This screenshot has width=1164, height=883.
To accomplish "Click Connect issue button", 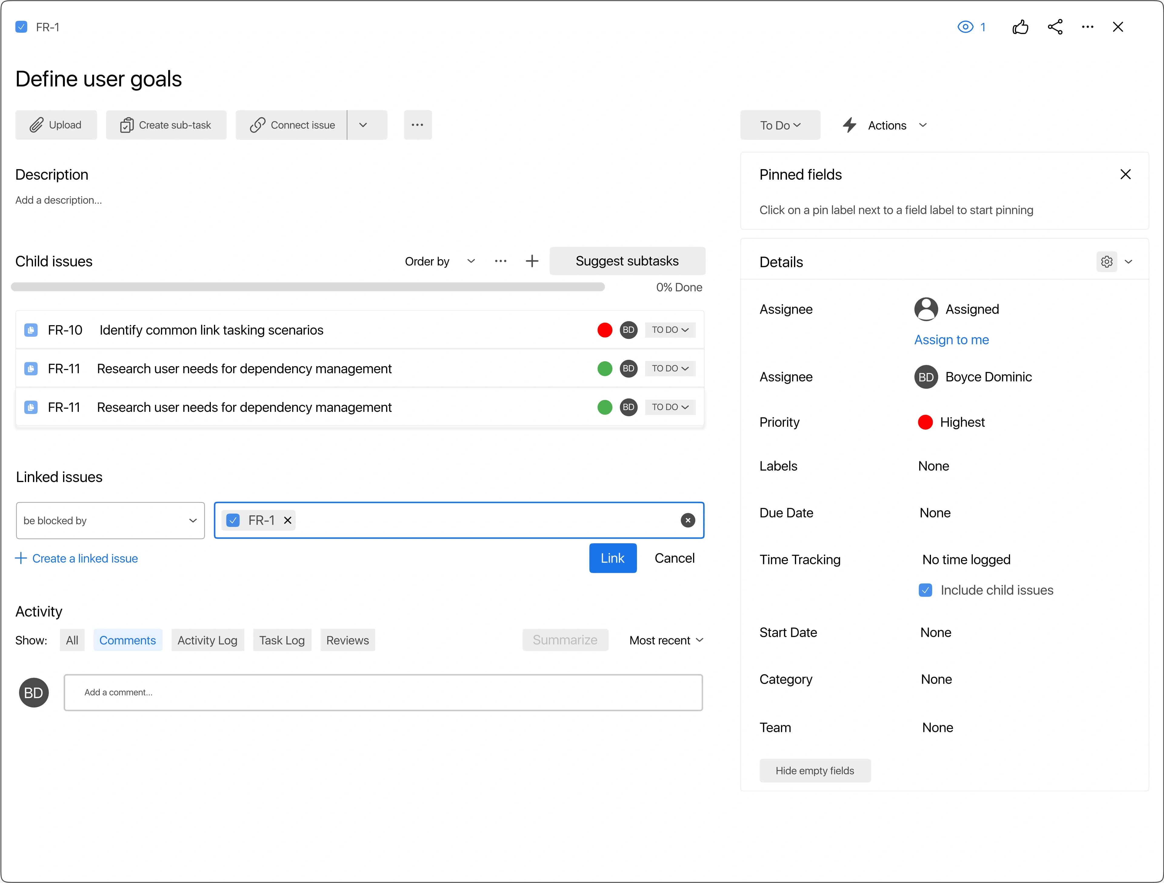I will pos(292,125).
